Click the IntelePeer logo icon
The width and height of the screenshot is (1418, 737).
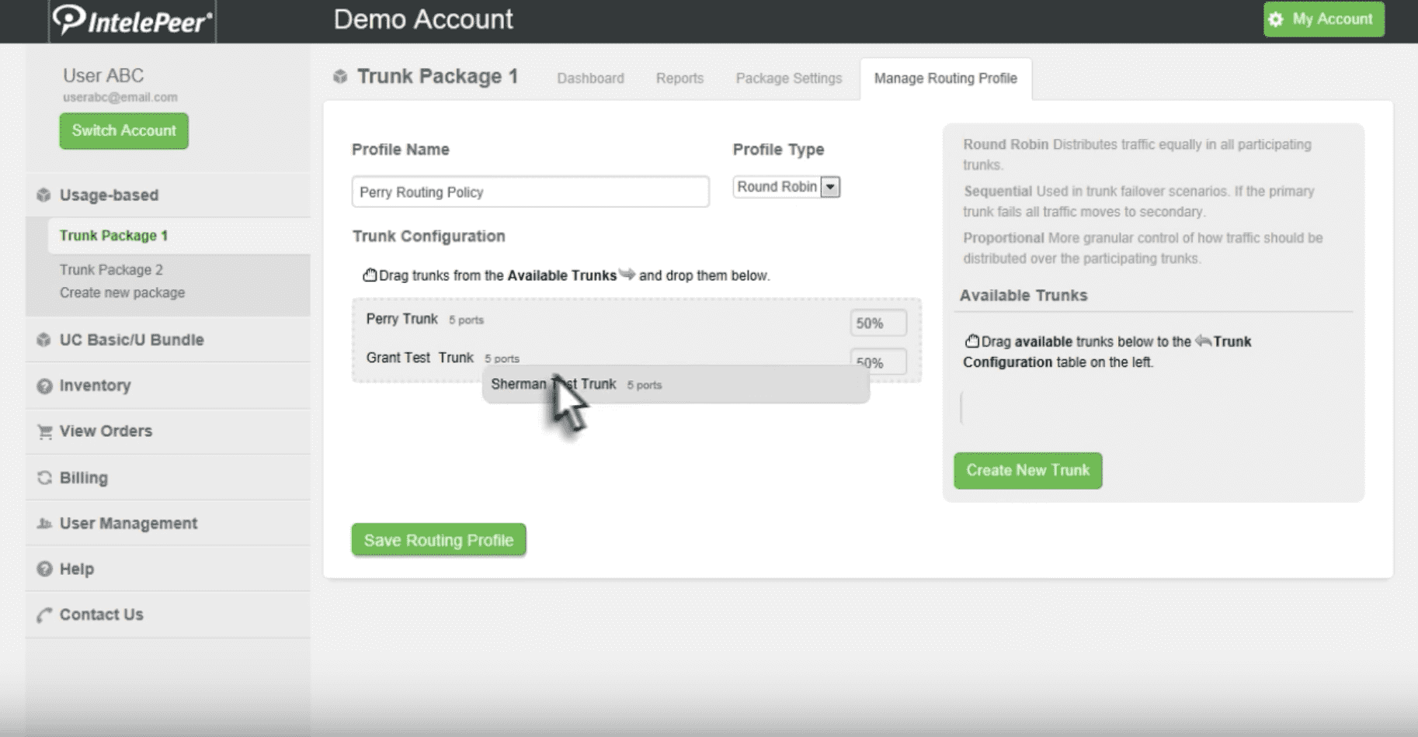point(68,19)
